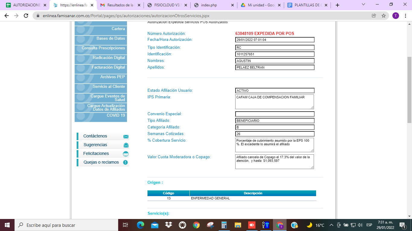
Task: Expand the tab search dropdown arrow
Action: click(x=363, y=5)
